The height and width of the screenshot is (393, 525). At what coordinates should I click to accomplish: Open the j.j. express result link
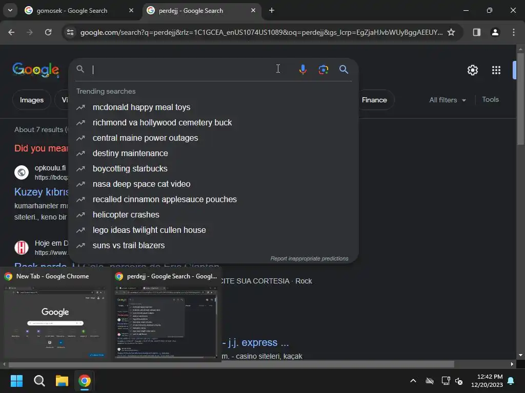pyautogui.click(x=255, y=342)
